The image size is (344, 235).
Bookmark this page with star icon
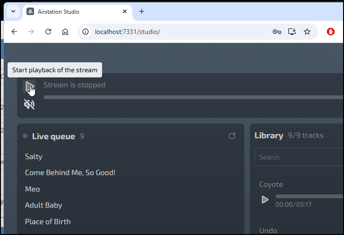tap(307, 32)
